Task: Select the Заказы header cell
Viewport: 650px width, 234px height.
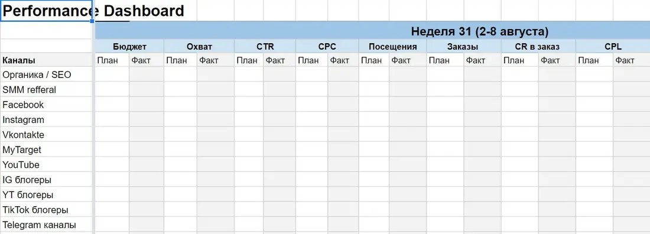Action: point(463,47)
